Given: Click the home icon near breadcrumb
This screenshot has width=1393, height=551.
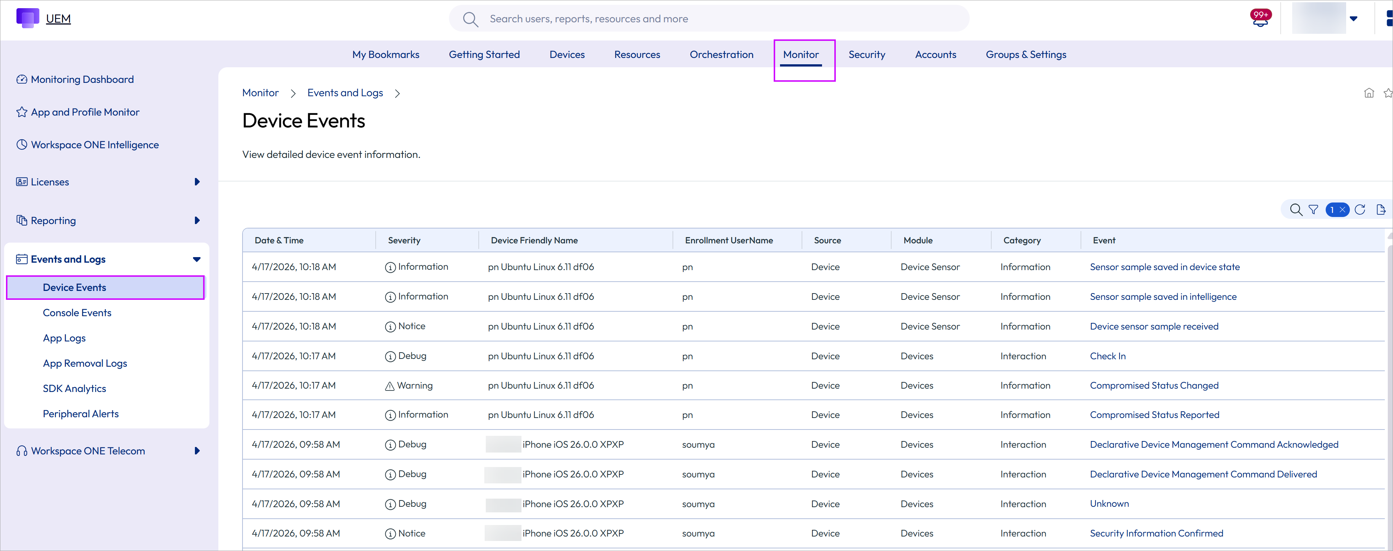Looking at the screenshot, I should click(x=1369, y=93).
